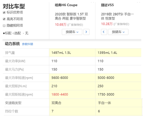Open 换辆车 dropdown under 哈弗H6 Coupe
This screenshot has width=143, height=117.
pos(72,32)
